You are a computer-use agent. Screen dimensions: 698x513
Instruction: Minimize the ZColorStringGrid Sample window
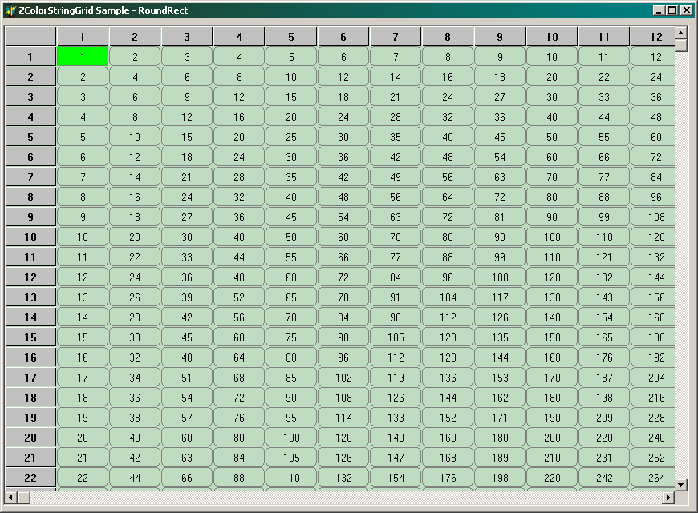point(659,10)
